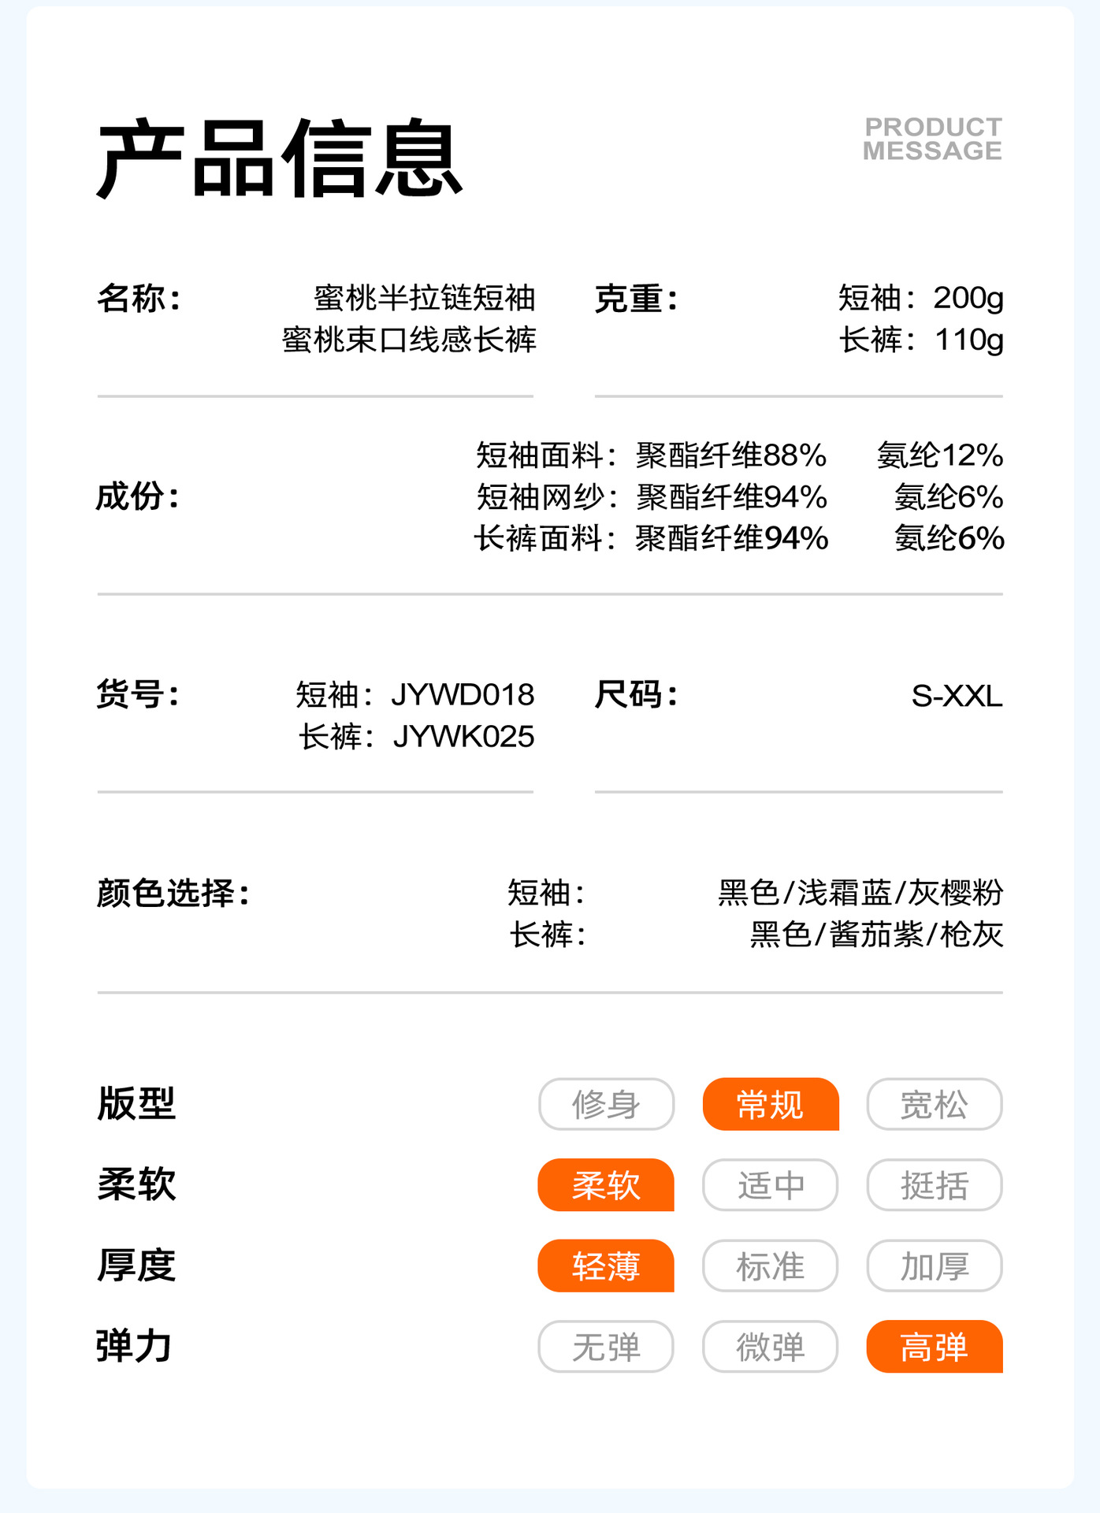
Task: Select the 挺括 softness option
Action: click(934, 1185)
